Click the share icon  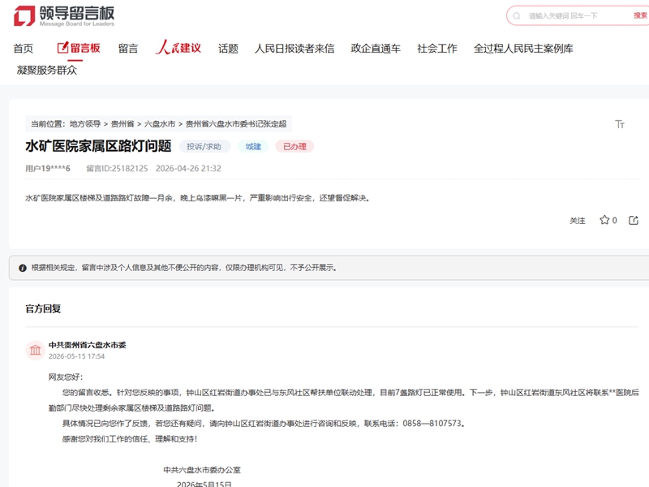[x=634, y=220]
